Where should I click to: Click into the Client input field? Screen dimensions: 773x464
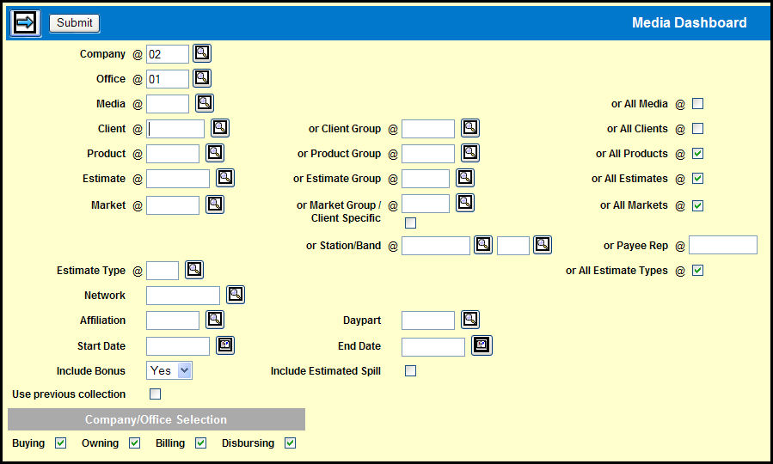point(175,129)
